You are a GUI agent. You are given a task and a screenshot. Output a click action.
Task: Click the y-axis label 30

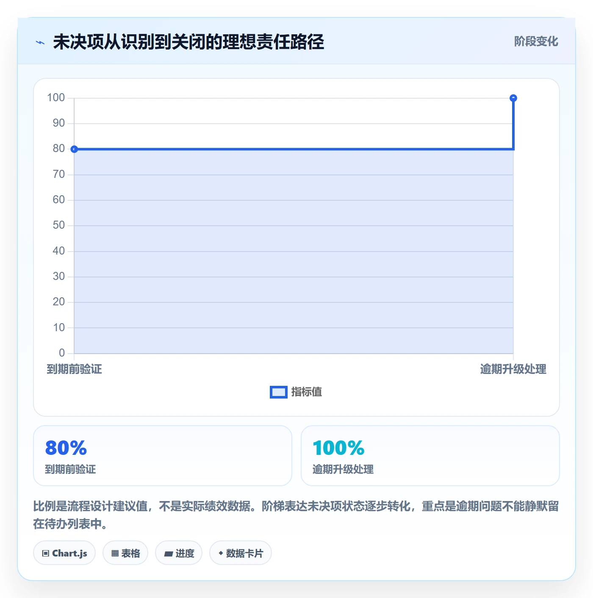[x=59, y=277]
